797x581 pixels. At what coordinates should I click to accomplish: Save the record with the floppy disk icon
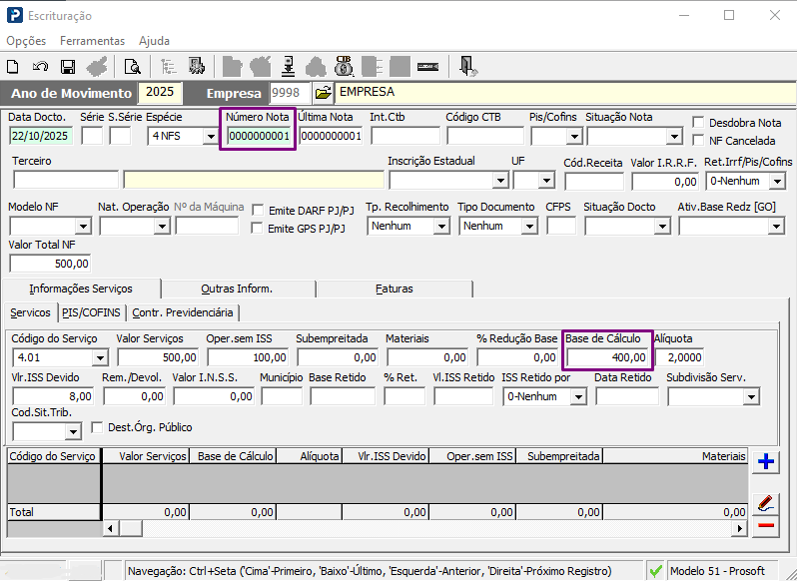(68, 67)
